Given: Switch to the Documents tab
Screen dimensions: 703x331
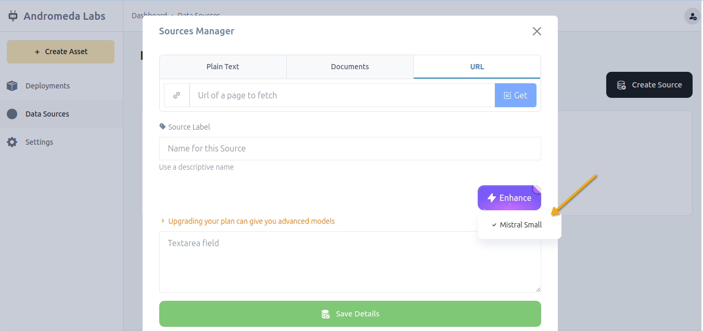Looking at the screenshot, I should click(x=350, y=67).
